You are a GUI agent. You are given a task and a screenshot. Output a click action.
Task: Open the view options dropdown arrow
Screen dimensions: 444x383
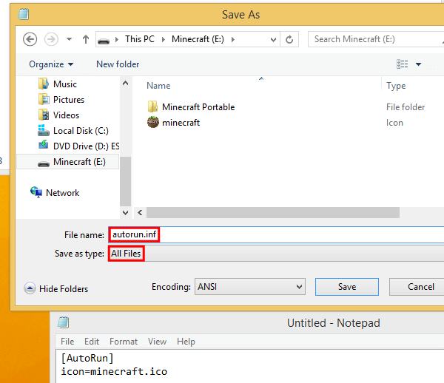click(x=418, y=64)
